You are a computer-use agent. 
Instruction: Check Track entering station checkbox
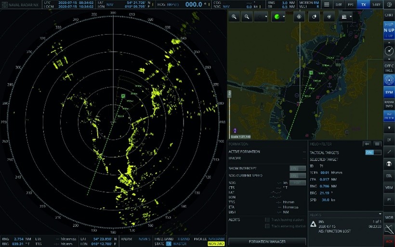(x=267, y=226)
